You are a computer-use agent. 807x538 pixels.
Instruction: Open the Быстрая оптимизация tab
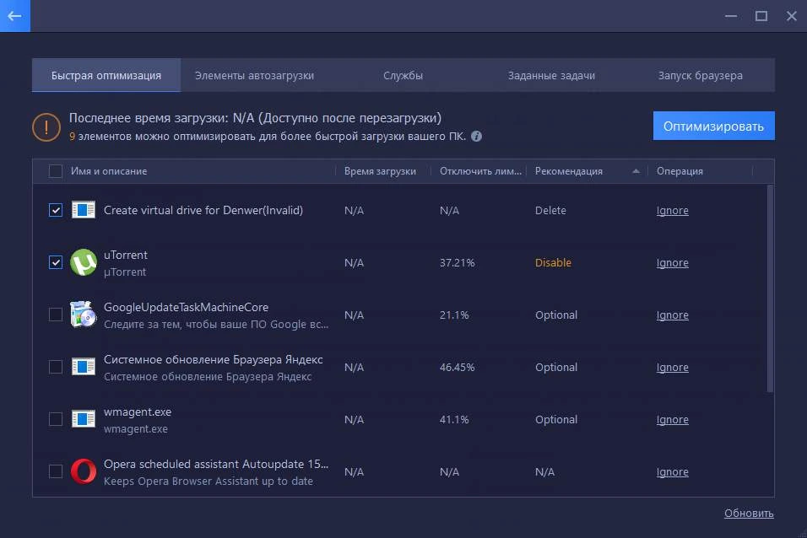tap(106, 75)
